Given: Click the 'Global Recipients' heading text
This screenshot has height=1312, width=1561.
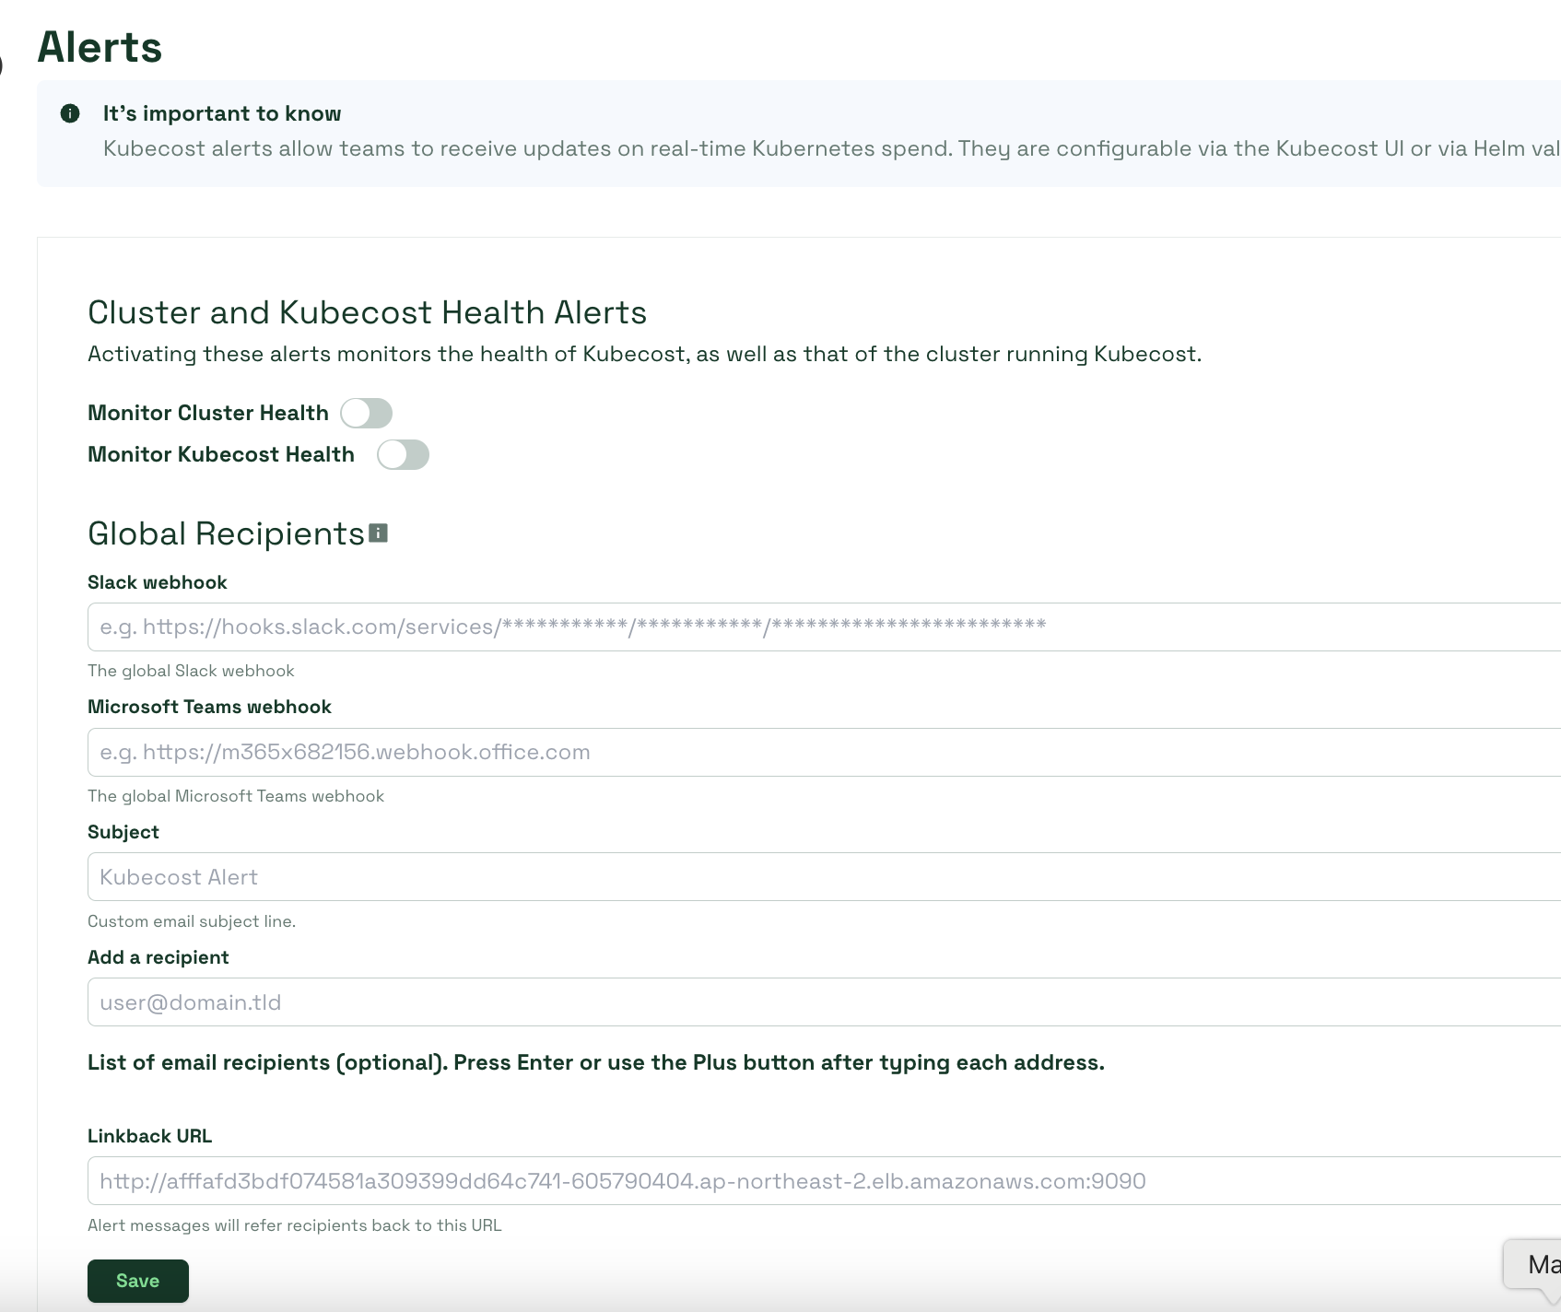Looking at the screenshot, I should (227, 533).
